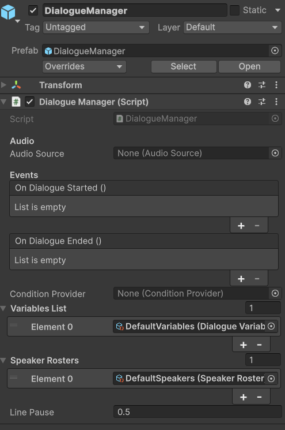Click the Variables List Element 0 drag handle
Viewport: 285px width, 430px height.
14,326
